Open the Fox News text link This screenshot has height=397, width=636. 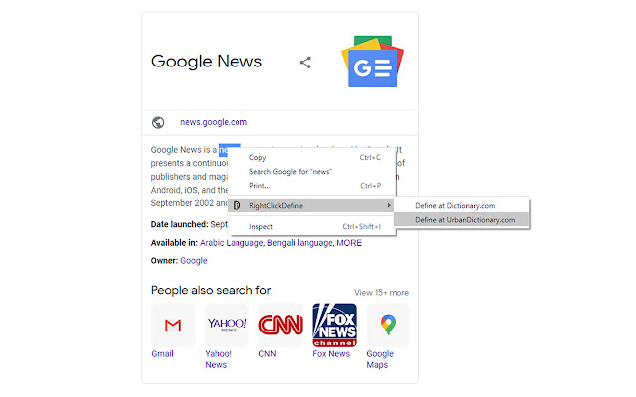[x=331, y=354]
